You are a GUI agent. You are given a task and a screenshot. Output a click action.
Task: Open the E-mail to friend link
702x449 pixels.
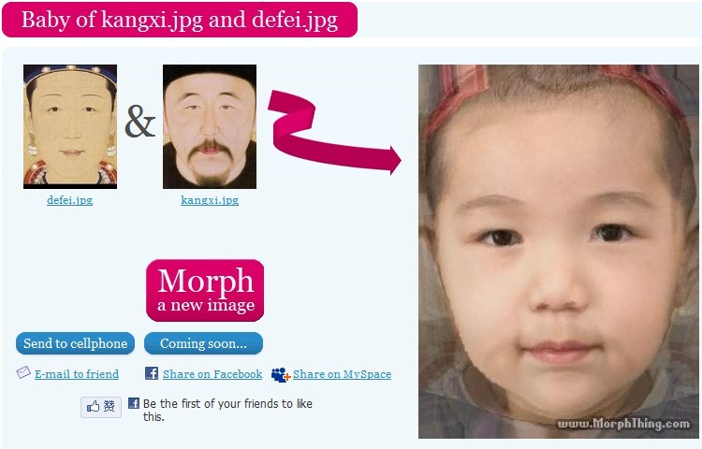click(77, 374)
